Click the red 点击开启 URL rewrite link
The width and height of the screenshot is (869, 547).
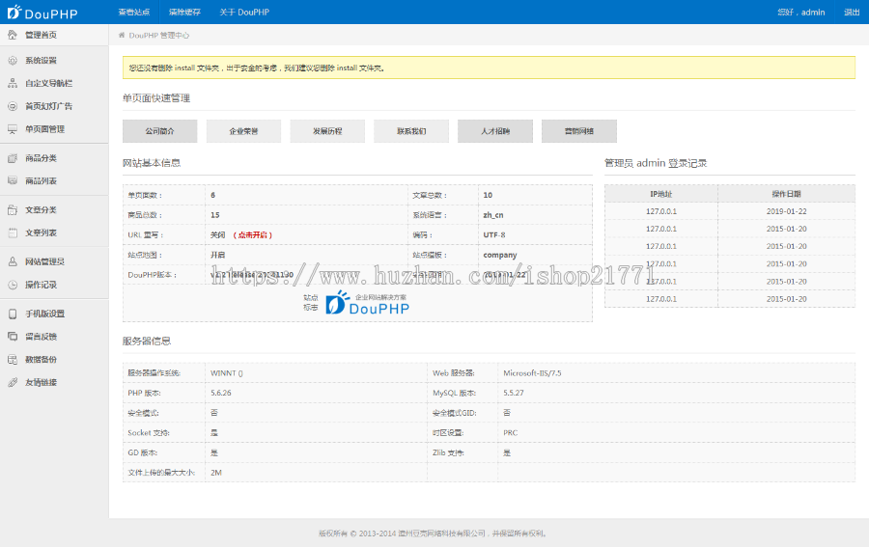(x=253, y=234)
